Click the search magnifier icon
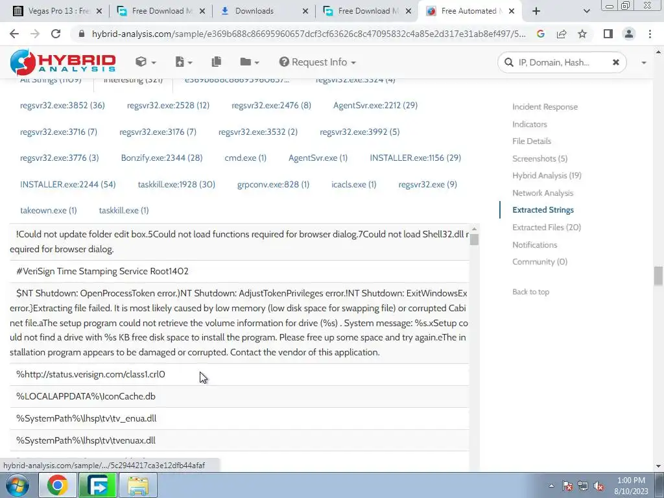664x498 pixels. [508, 63]
